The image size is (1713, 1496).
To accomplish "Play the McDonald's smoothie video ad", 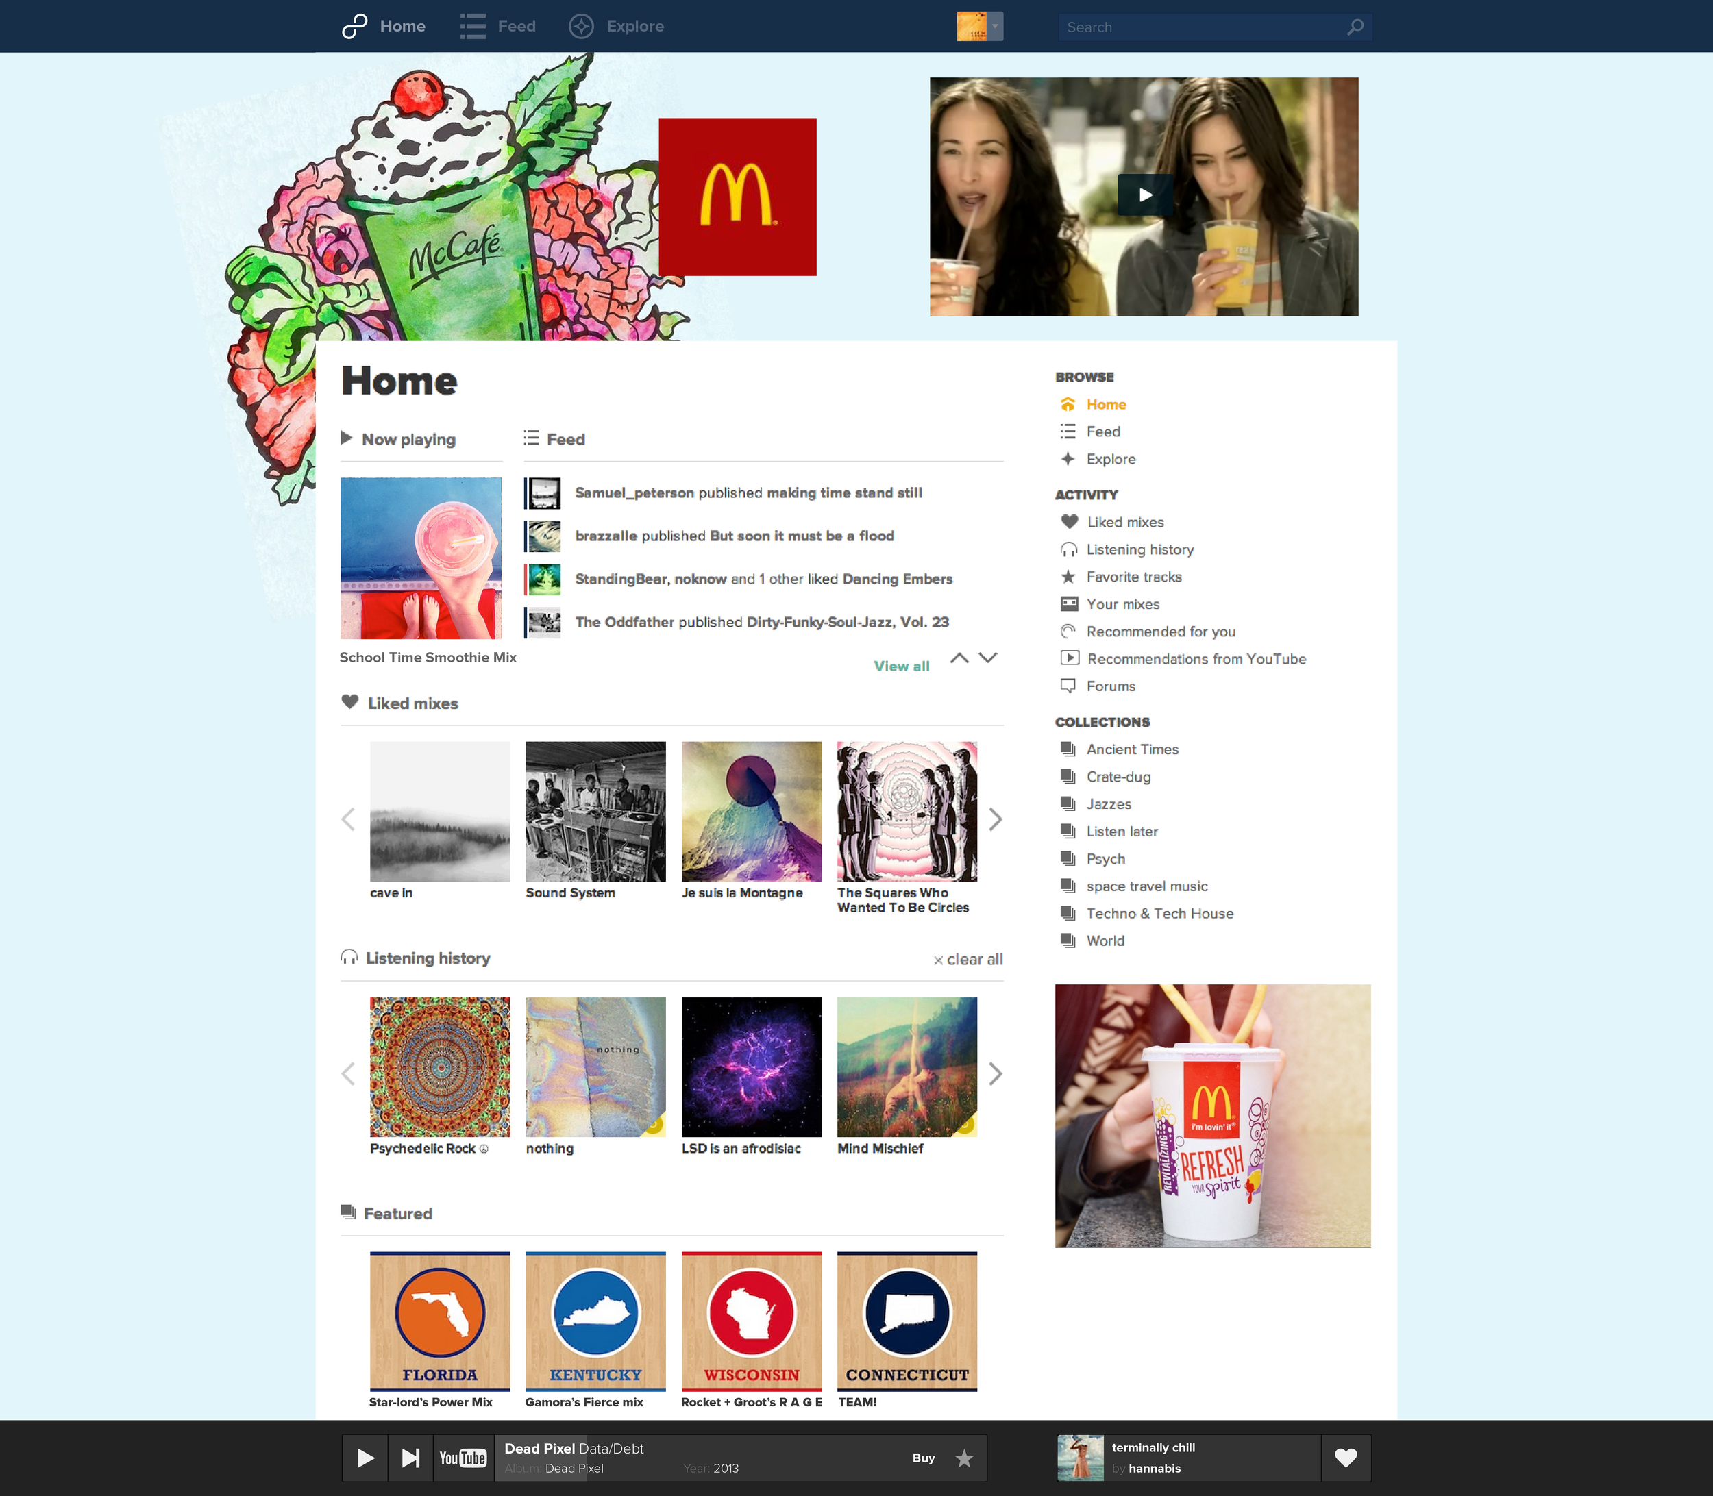I will tap(1145, 195).
